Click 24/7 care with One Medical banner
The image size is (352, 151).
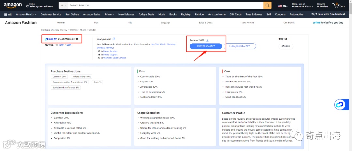(x=328, y=14)
